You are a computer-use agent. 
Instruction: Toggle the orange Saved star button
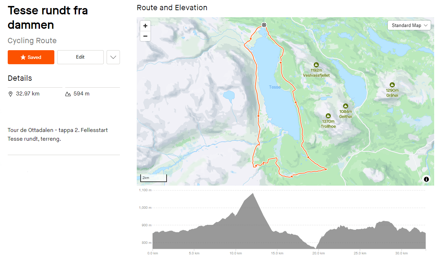(x=31, y=57)
